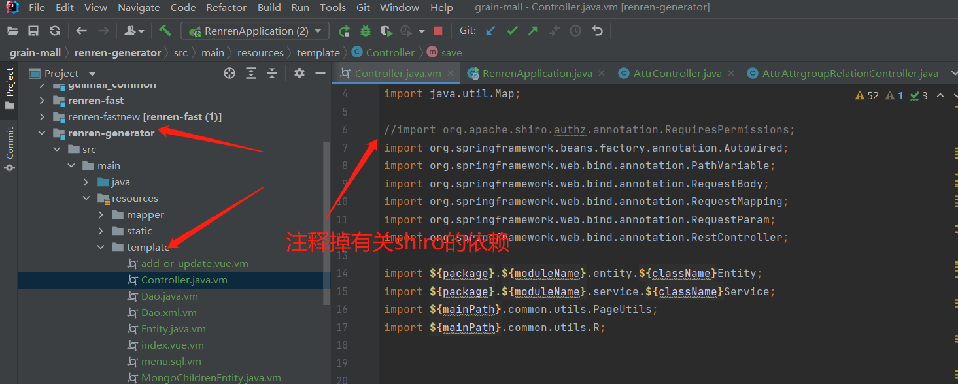
Task: Click the resources breadcrumb
Action: tap(260, 52)
